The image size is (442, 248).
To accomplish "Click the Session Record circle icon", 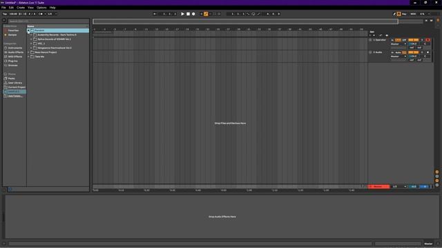I will tap(219, 14).
